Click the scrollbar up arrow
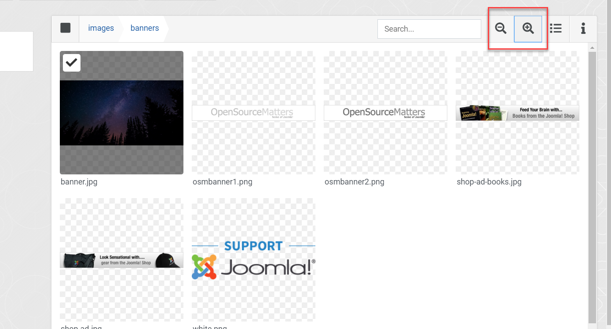 tap(592, 47)
